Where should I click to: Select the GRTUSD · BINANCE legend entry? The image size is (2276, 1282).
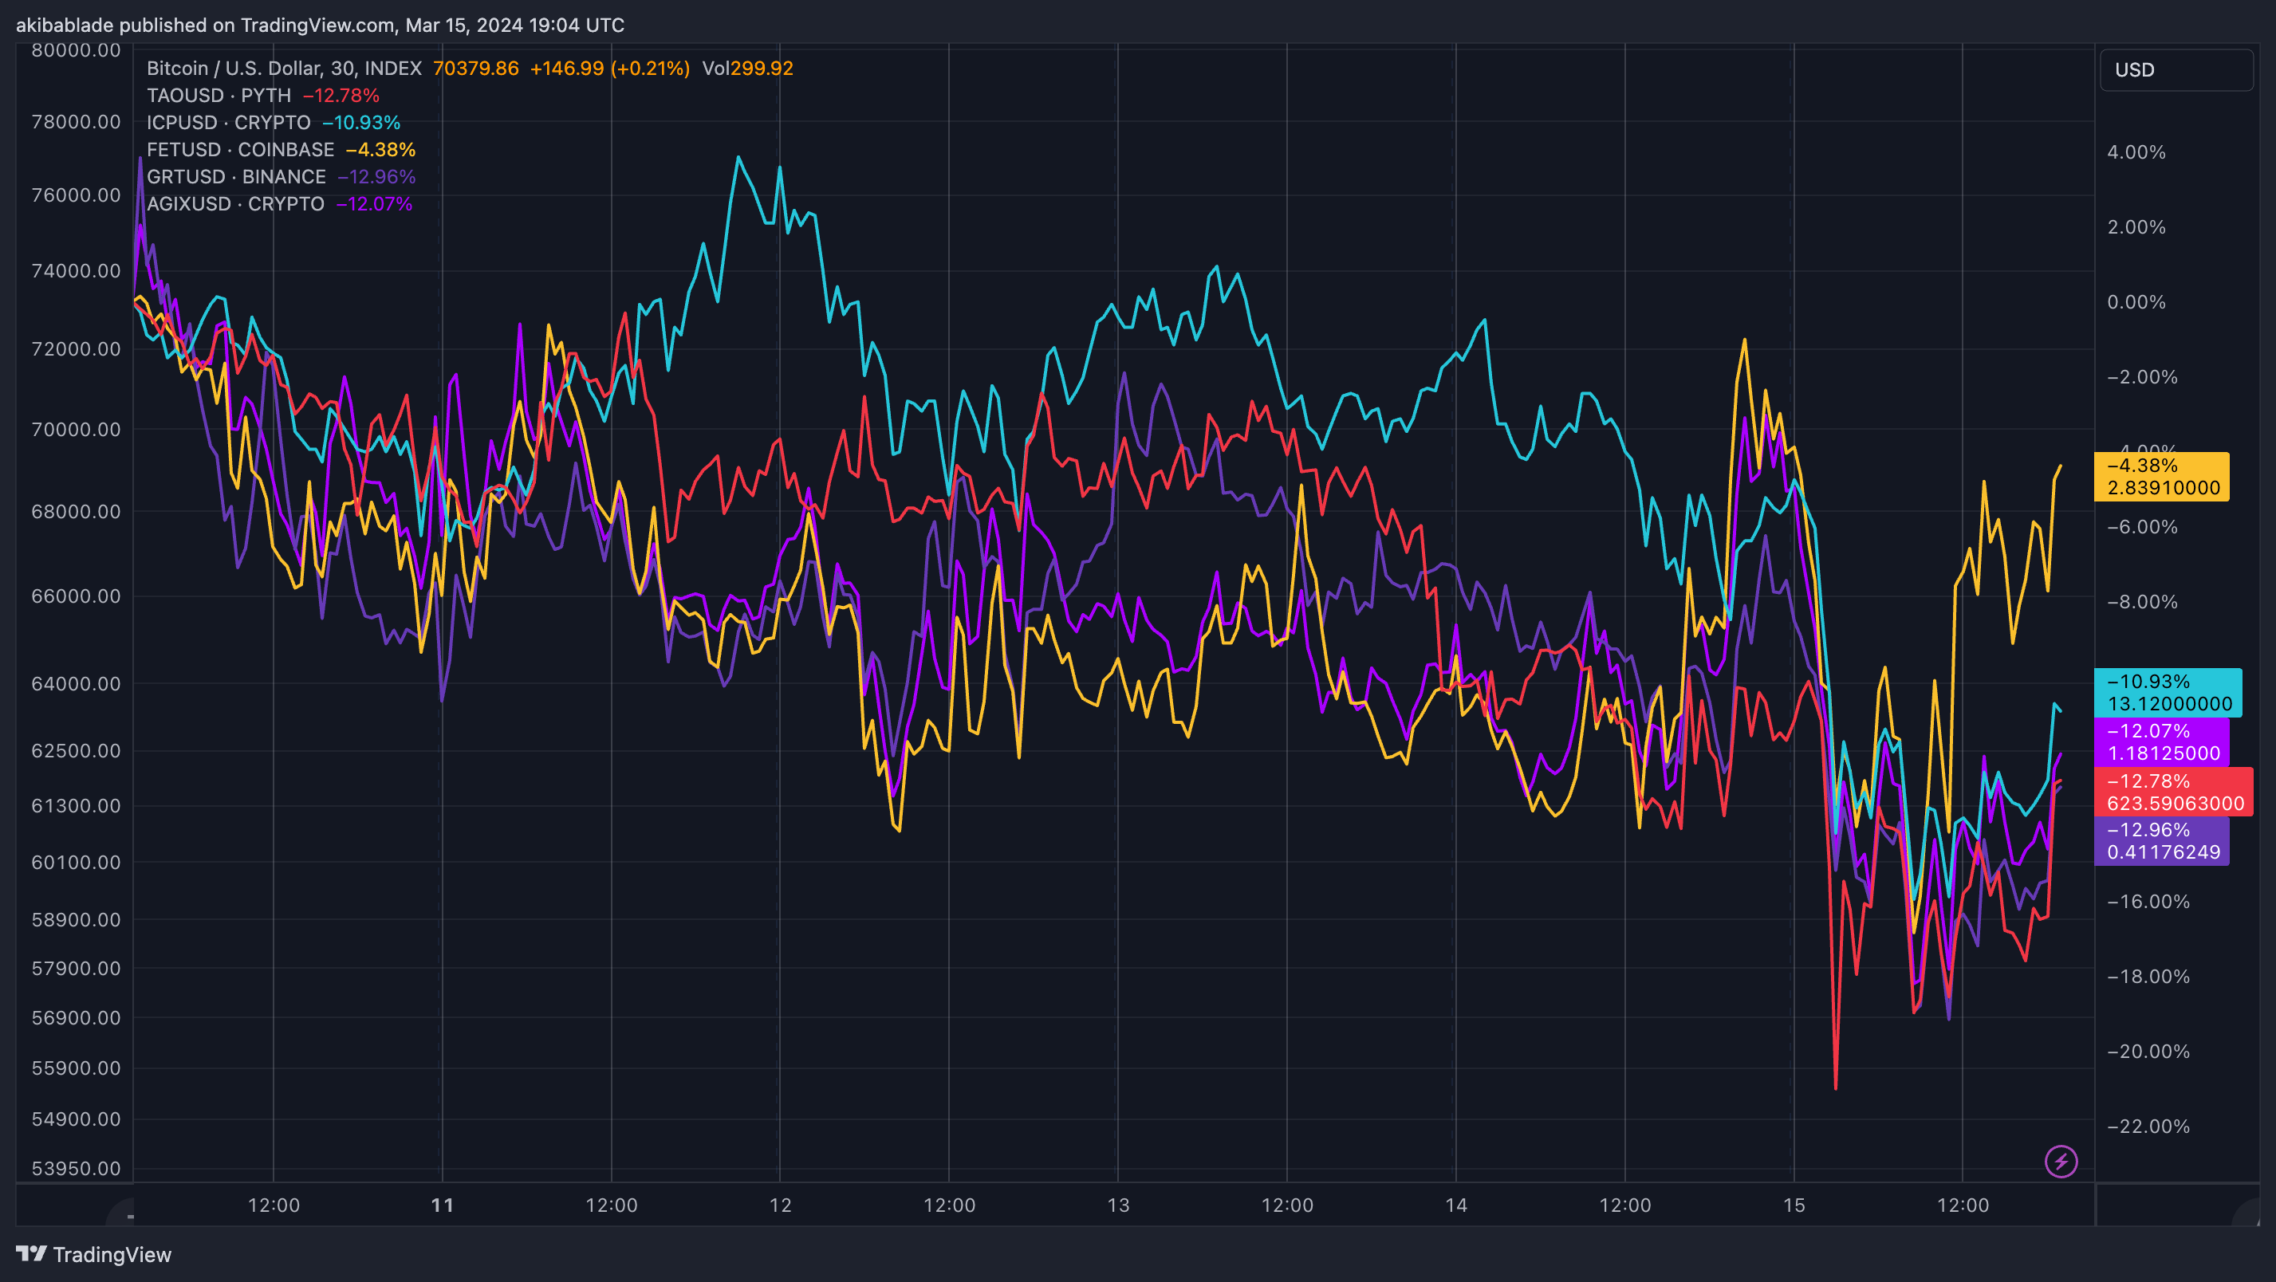(x=236, y=177)
